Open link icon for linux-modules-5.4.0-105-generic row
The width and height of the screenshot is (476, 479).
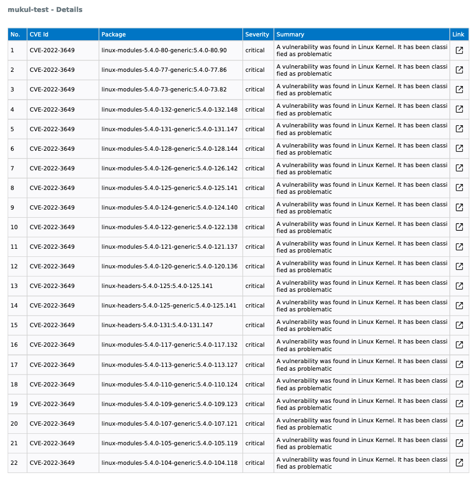(x=459, y=443)
